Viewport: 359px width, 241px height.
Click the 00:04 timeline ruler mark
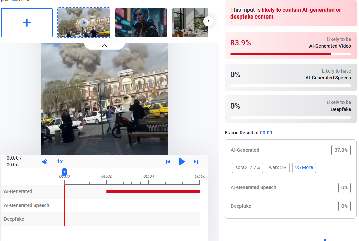point(149,176)
